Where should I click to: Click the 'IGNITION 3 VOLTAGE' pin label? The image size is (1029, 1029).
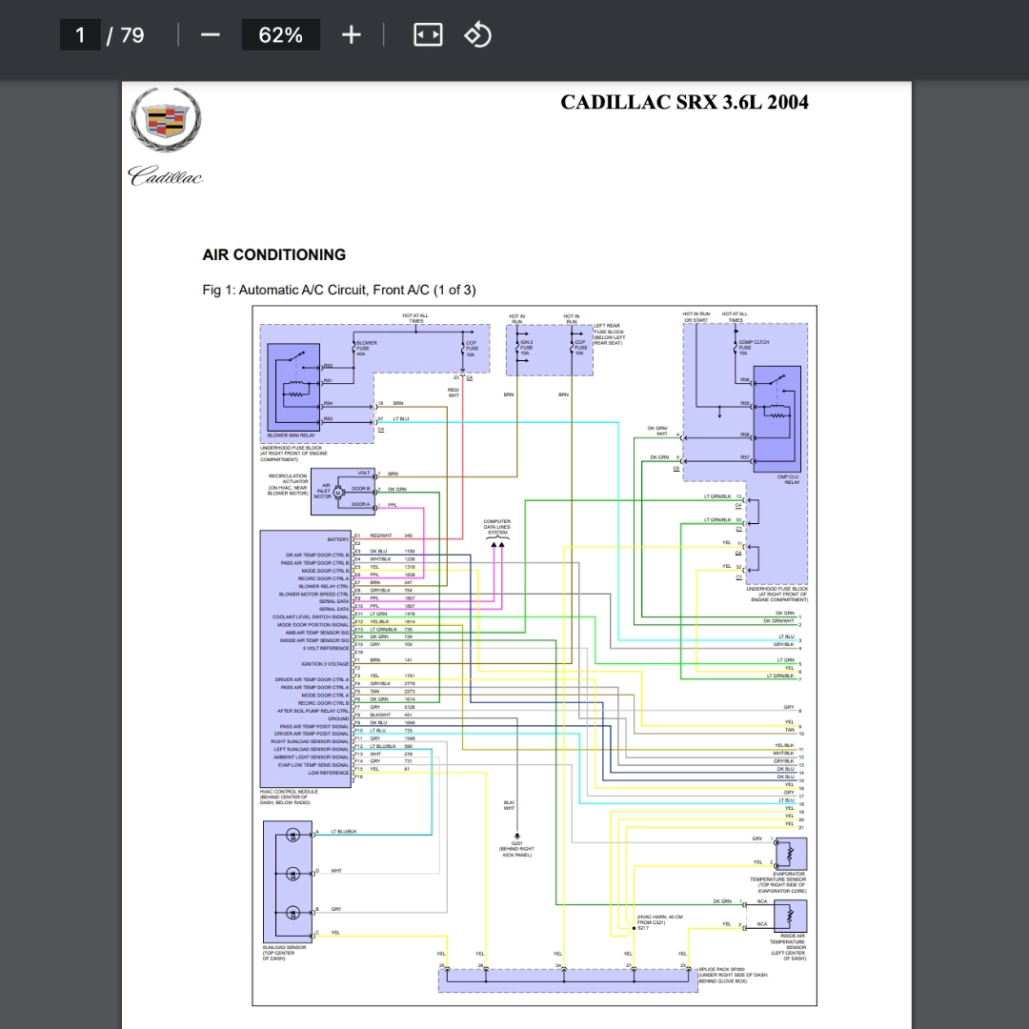325,664
